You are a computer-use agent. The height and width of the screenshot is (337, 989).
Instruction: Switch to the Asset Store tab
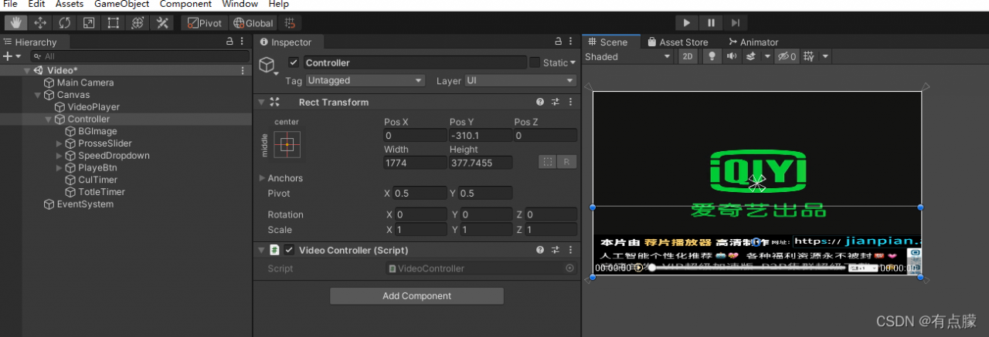678,42
